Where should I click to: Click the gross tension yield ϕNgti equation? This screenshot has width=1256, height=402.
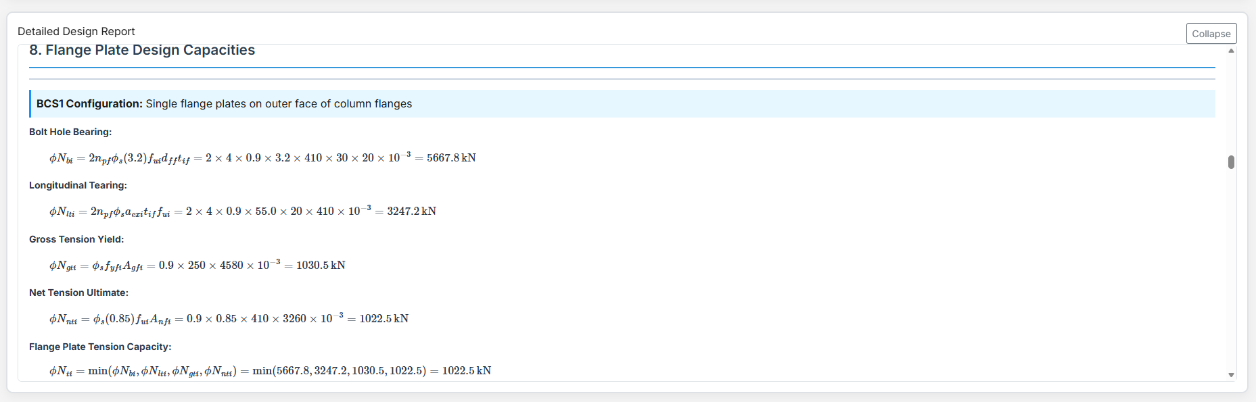click(197, 266)
